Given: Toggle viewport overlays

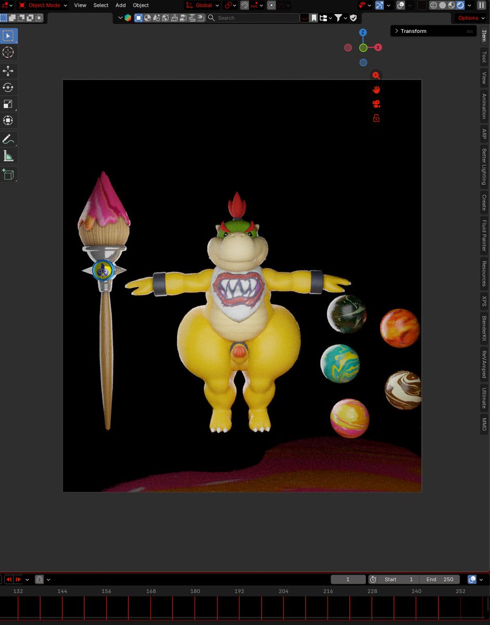Looking at the screenshot, I should [400, 5].
